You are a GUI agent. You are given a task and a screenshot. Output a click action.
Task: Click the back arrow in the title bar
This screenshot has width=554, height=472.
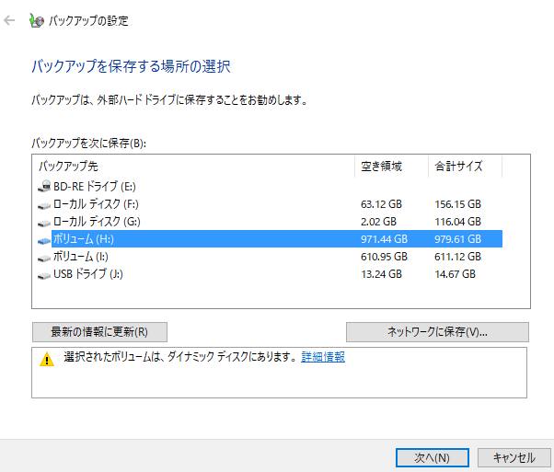[x=10, y=19]
